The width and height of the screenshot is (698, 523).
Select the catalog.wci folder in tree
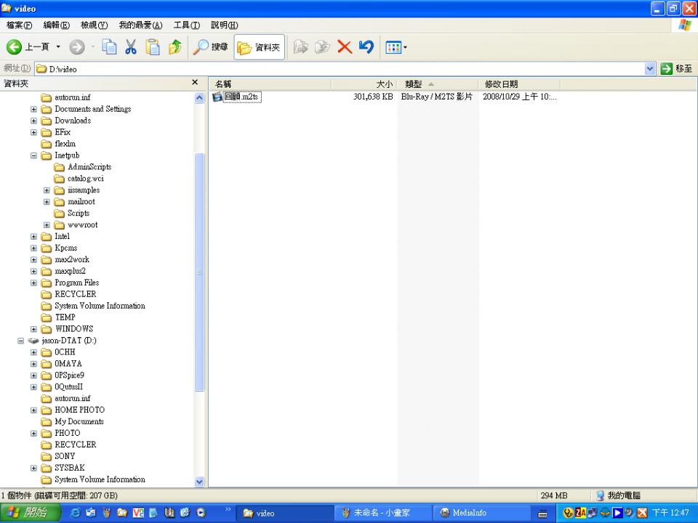click(79, 179)
